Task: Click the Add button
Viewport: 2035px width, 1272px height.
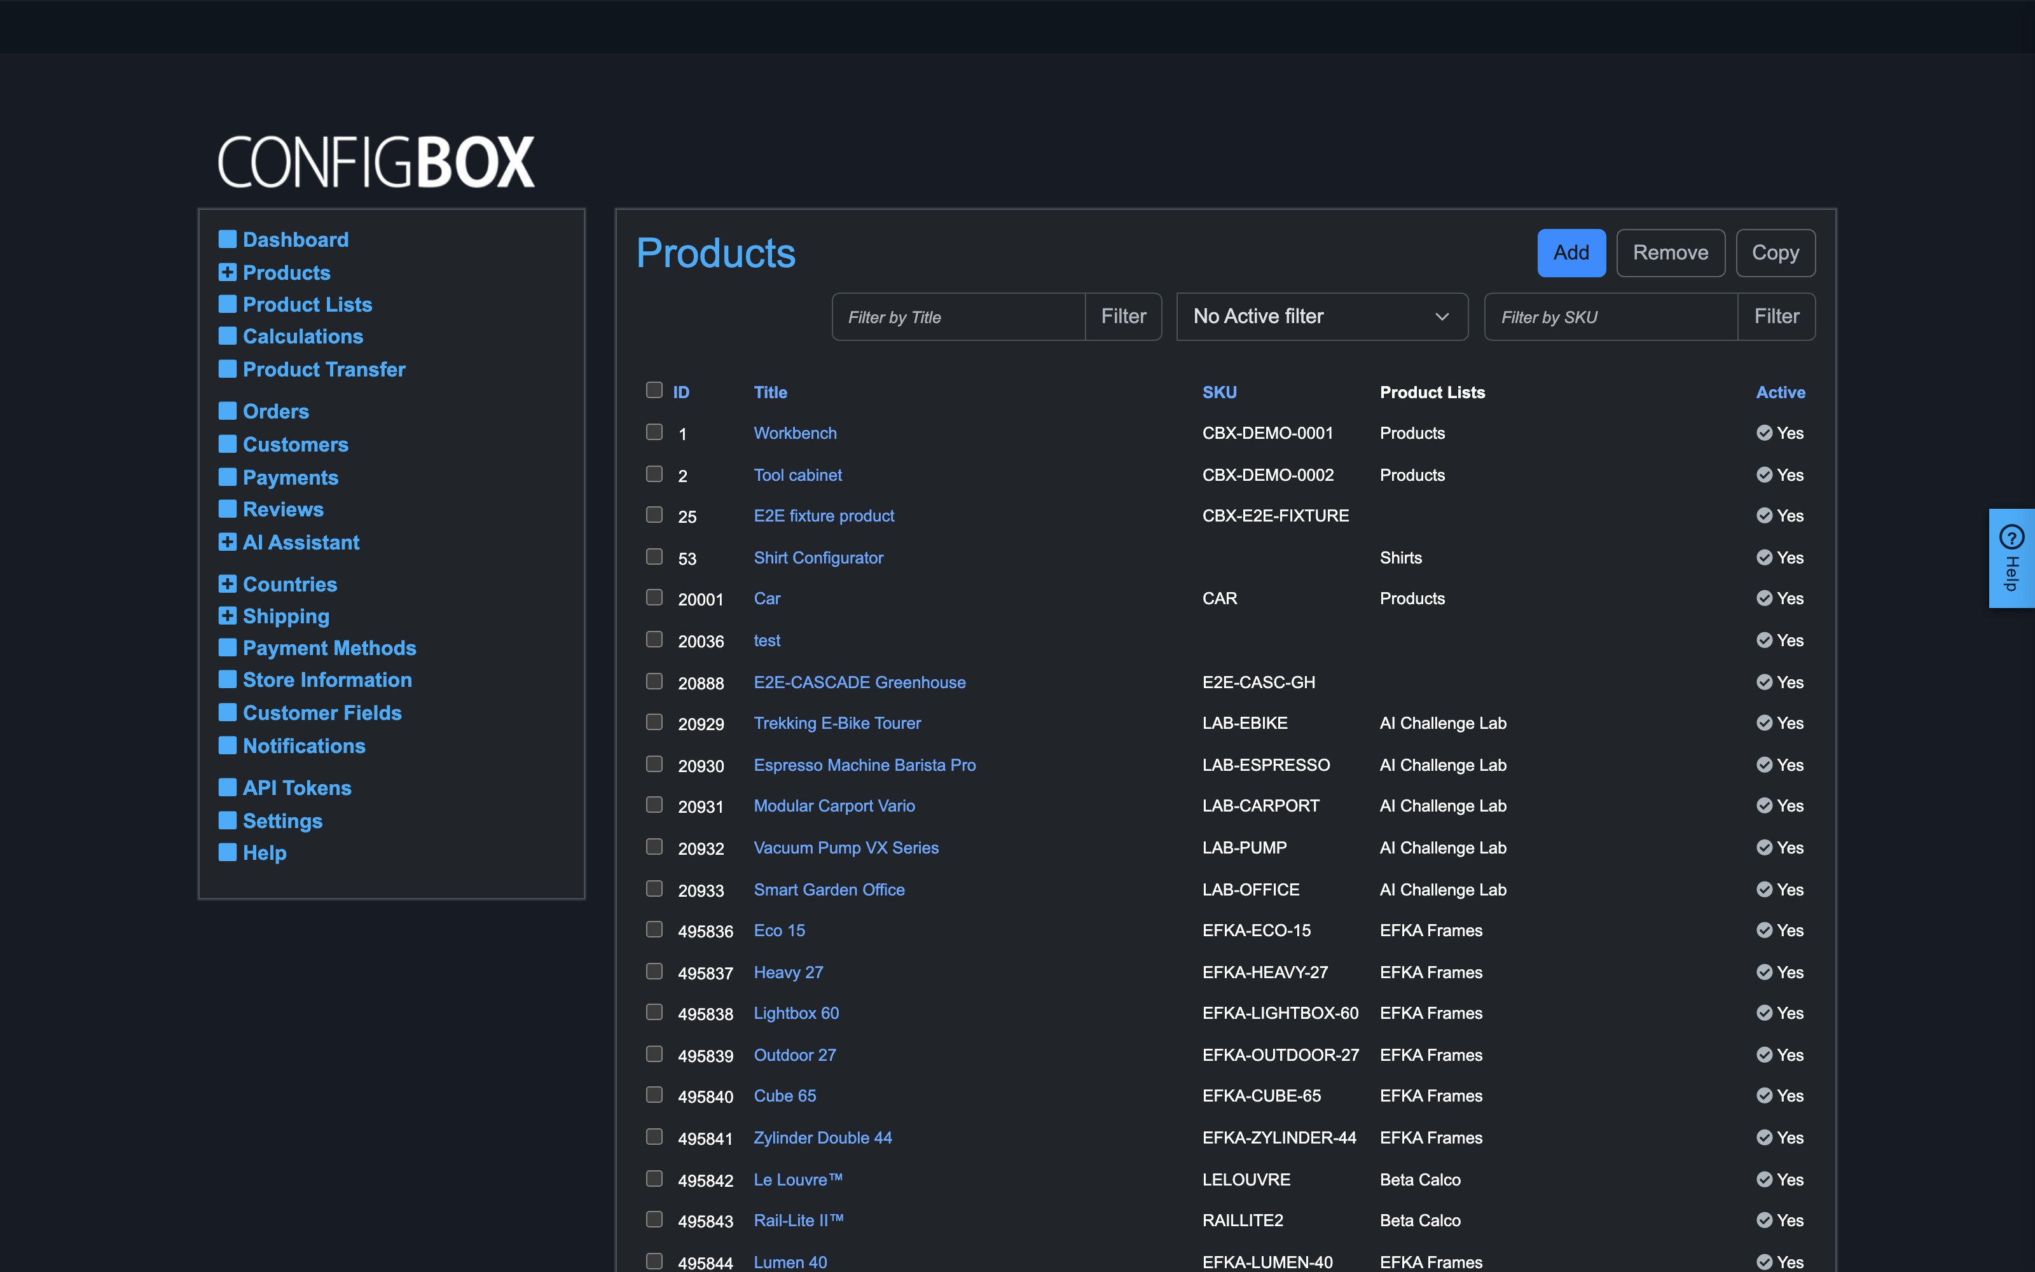Action: pos(1571,252)
